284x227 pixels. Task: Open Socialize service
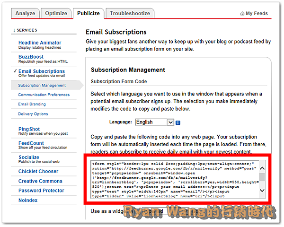(29, 157)
